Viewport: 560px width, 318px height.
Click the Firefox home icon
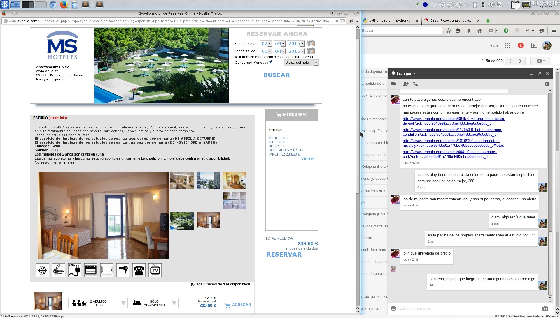pos(480,31)
